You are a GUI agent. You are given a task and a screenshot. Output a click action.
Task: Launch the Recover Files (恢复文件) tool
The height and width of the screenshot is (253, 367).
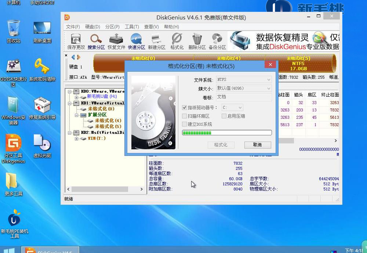(x=116, y=41)
